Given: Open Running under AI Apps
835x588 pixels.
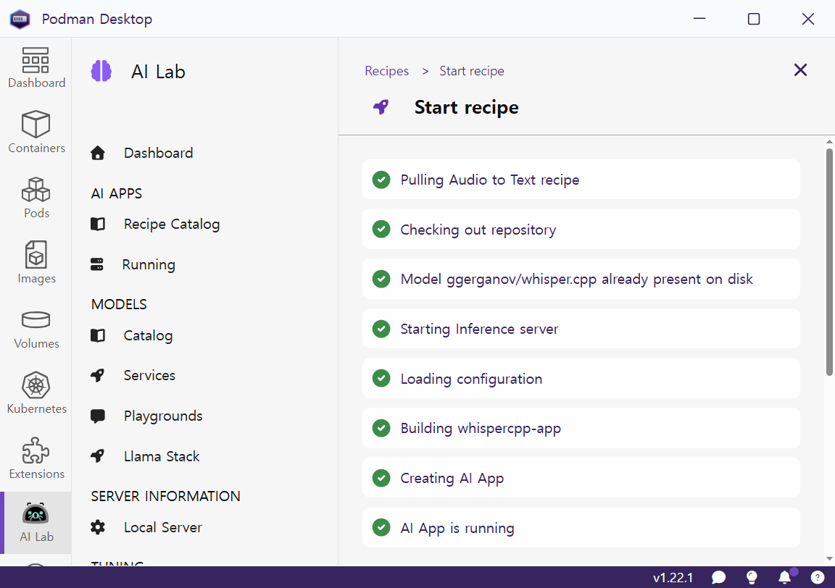Looking at the screenshot, I should pyautogui.click(x=149, y=265).
